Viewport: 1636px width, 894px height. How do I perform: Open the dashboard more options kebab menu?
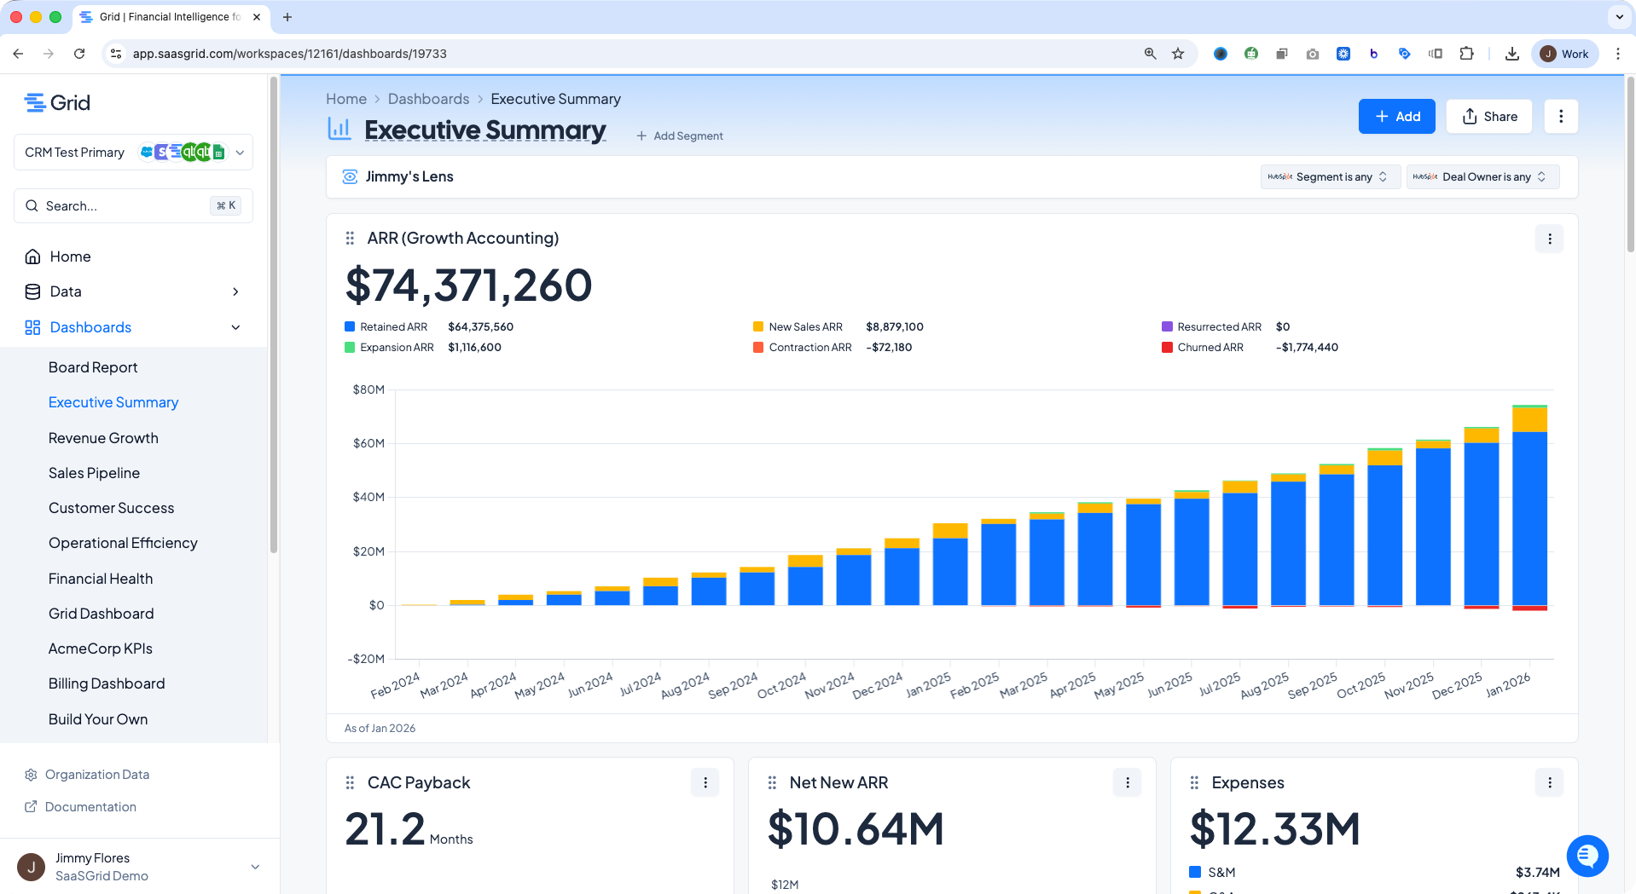1561,117
